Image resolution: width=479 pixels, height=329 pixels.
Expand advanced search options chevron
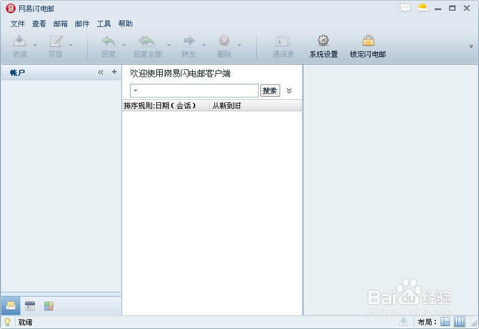(x=289, y=91)
